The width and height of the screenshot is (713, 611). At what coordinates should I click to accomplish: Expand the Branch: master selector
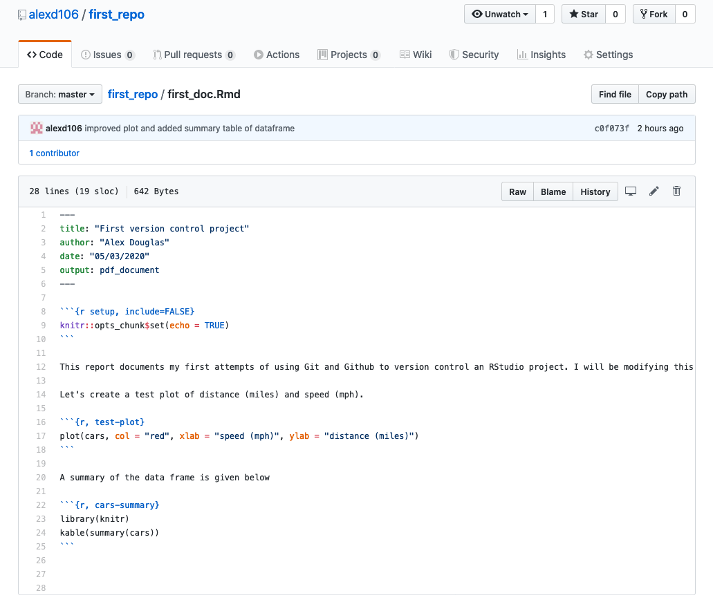60,95
